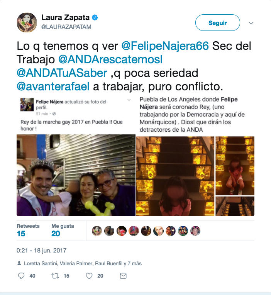The image size is (271, 295).
Task: Open left photo of people with crown
Action: (76, 175)
